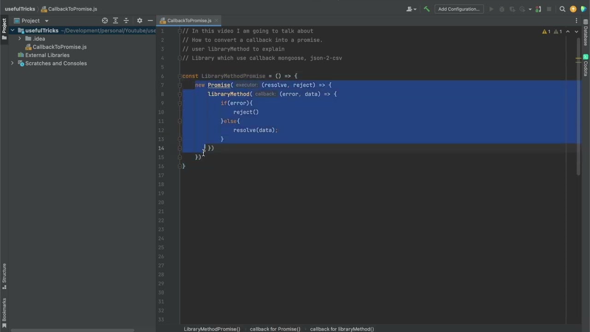This screenshot has height=332, width=590.
Task: Click usefulTricks breadcrumb in navigation bar
Action: tap(20, 9)
